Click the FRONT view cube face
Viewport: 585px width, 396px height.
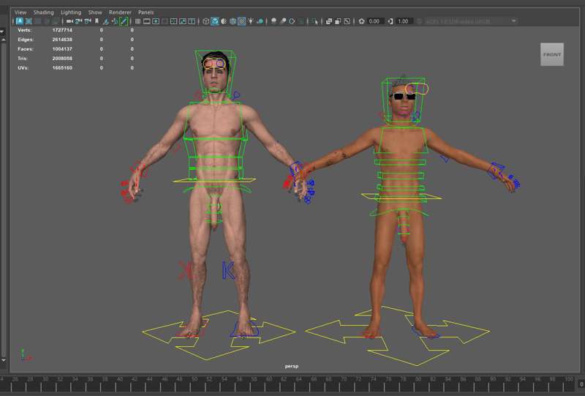(552, 55)
